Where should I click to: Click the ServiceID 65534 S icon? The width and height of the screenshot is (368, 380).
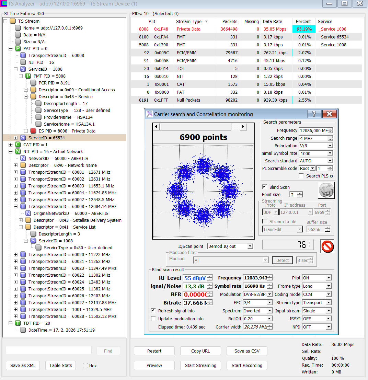(x=23, y=138)
